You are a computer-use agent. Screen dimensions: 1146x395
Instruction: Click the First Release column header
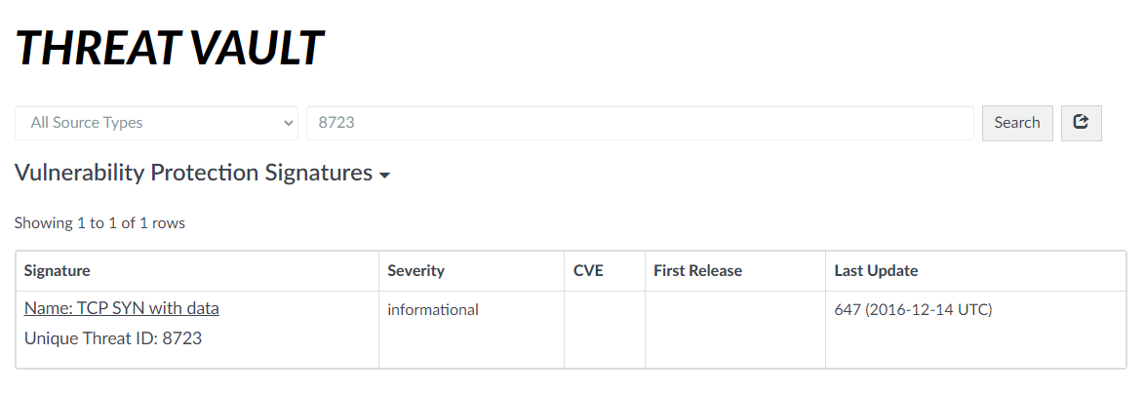pyautogui.click(x=697, y=271)
